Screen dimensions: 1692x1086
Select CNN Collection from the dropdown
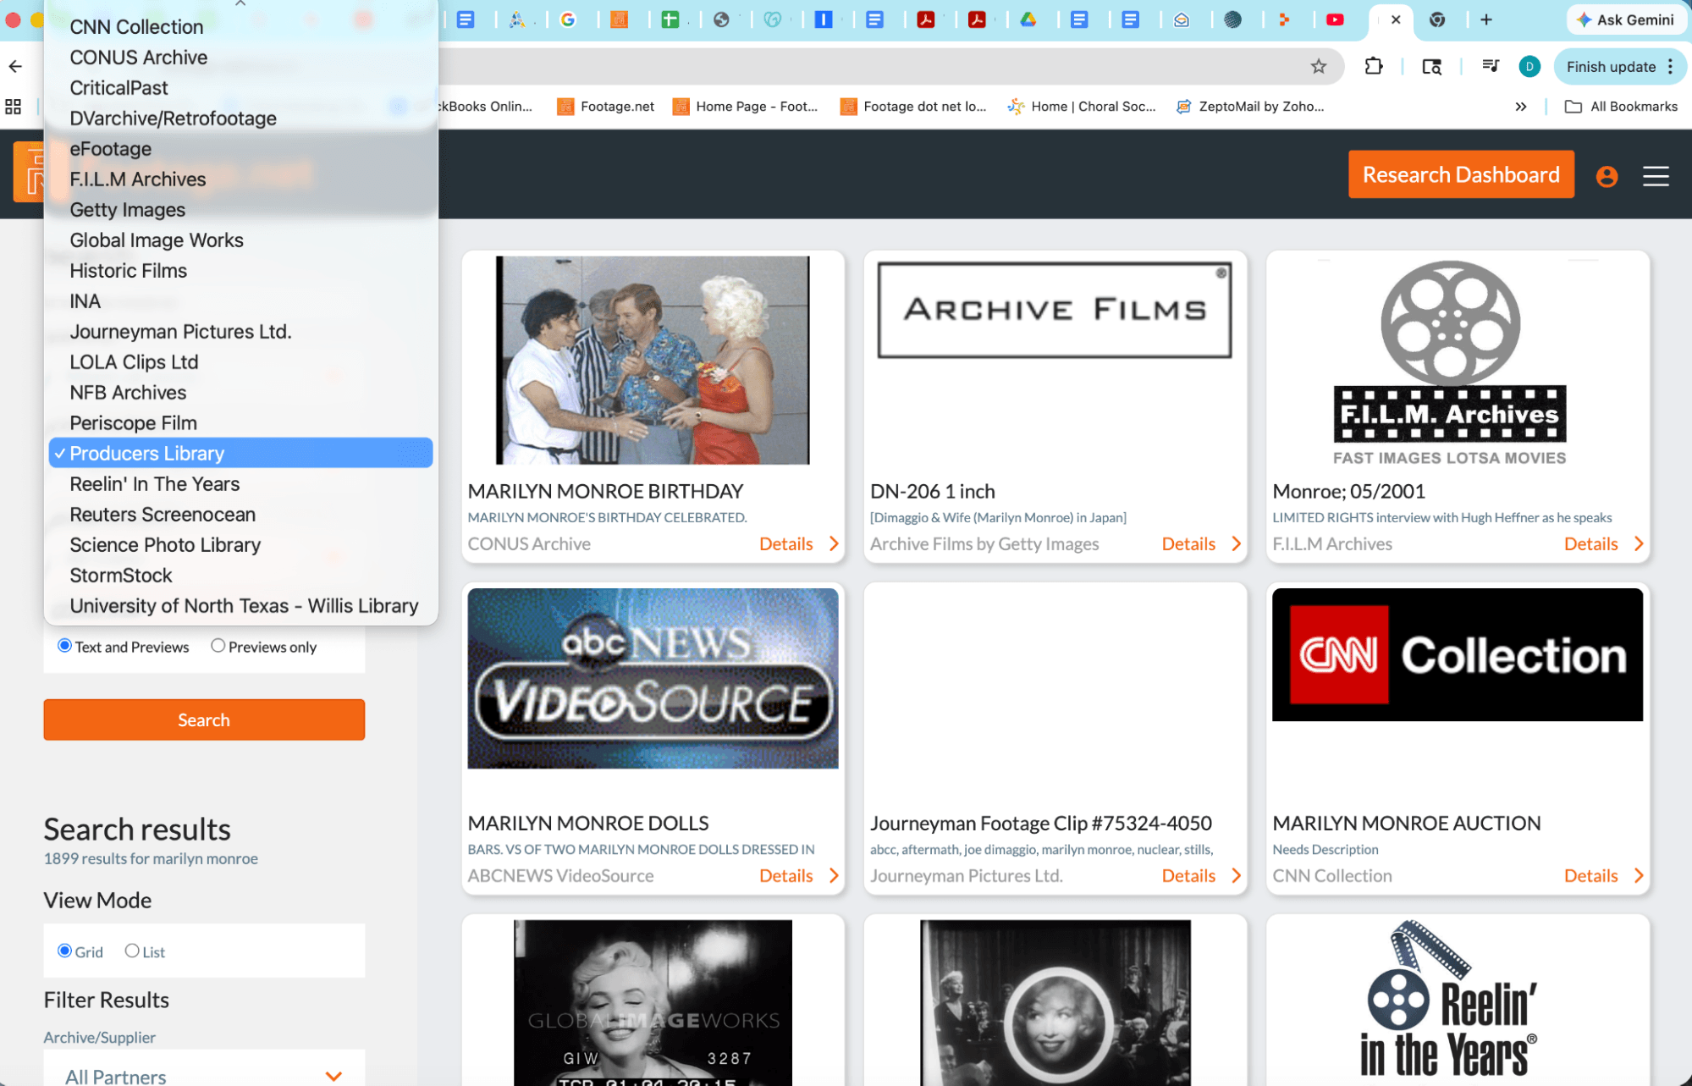coord(241,27)
